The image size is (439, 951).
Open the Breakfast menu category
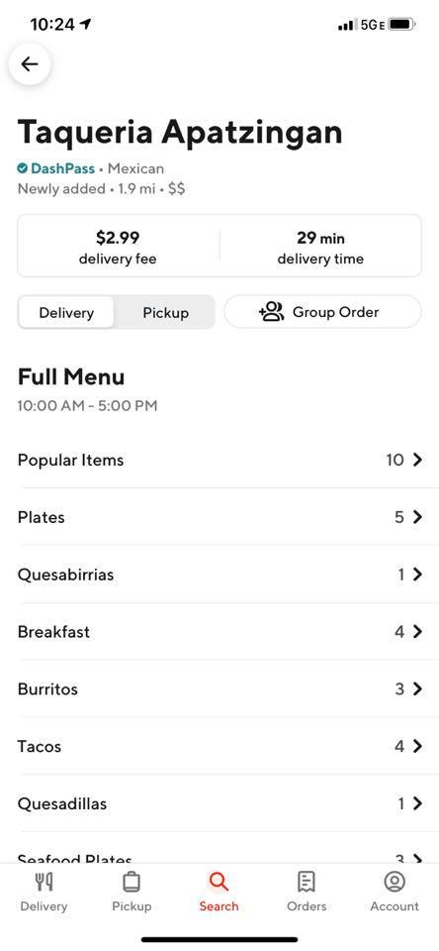[219, 631]
